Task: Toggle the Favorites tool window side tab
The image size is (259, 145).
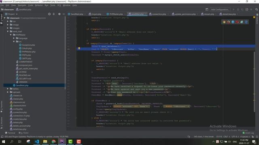Action: click(x=2, y=106)
